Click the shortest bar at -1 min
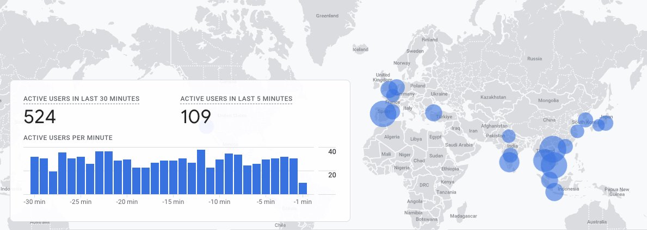This screenshot has width=647, height=230. (303, 188)
